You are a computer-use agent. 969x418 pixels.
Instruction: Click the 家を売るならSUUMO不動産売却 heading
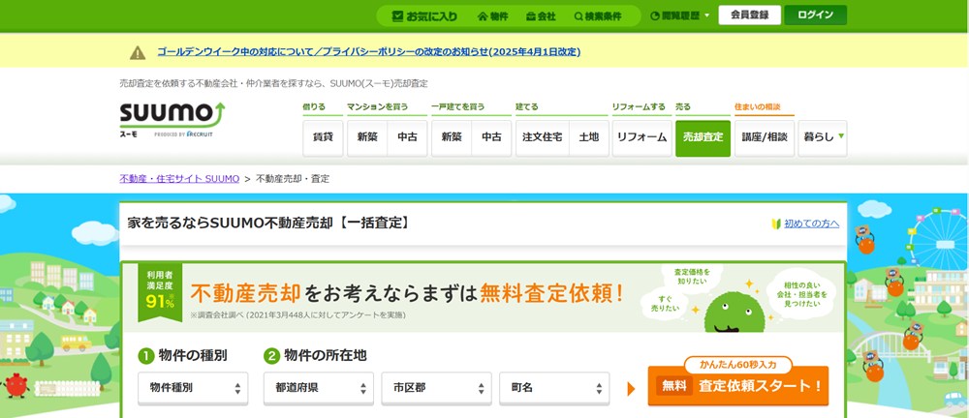pos(268,223)
